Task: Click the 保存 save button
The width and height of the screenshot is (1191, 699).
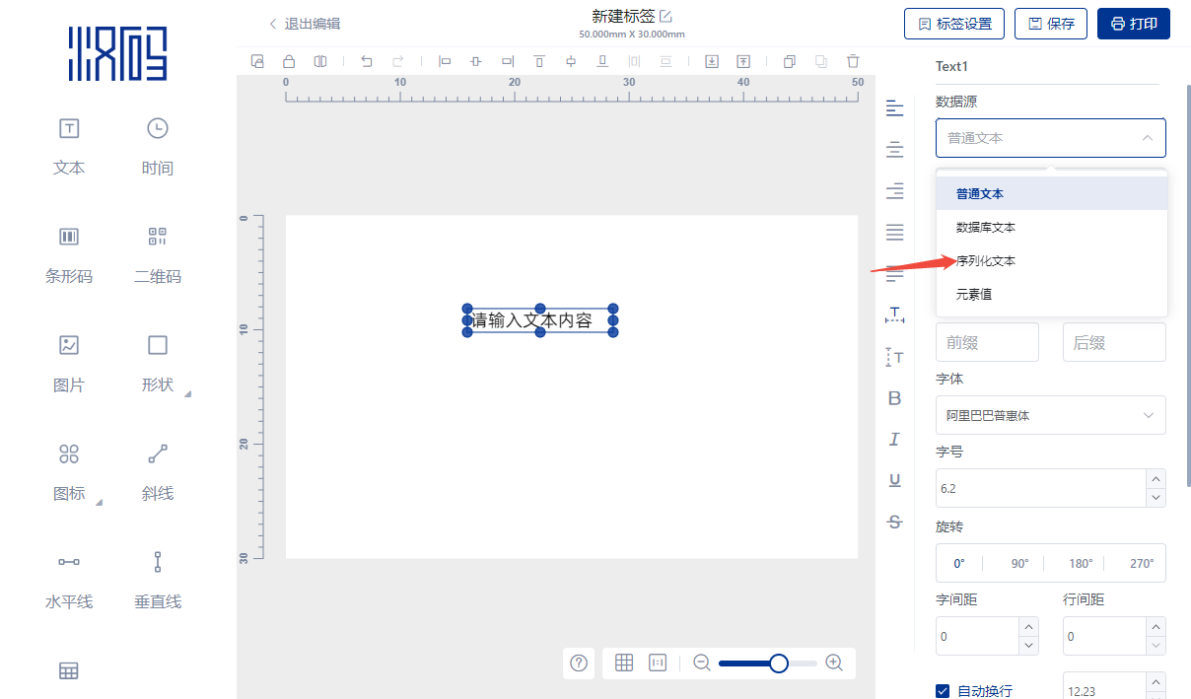Action: tap(1051, 24)
